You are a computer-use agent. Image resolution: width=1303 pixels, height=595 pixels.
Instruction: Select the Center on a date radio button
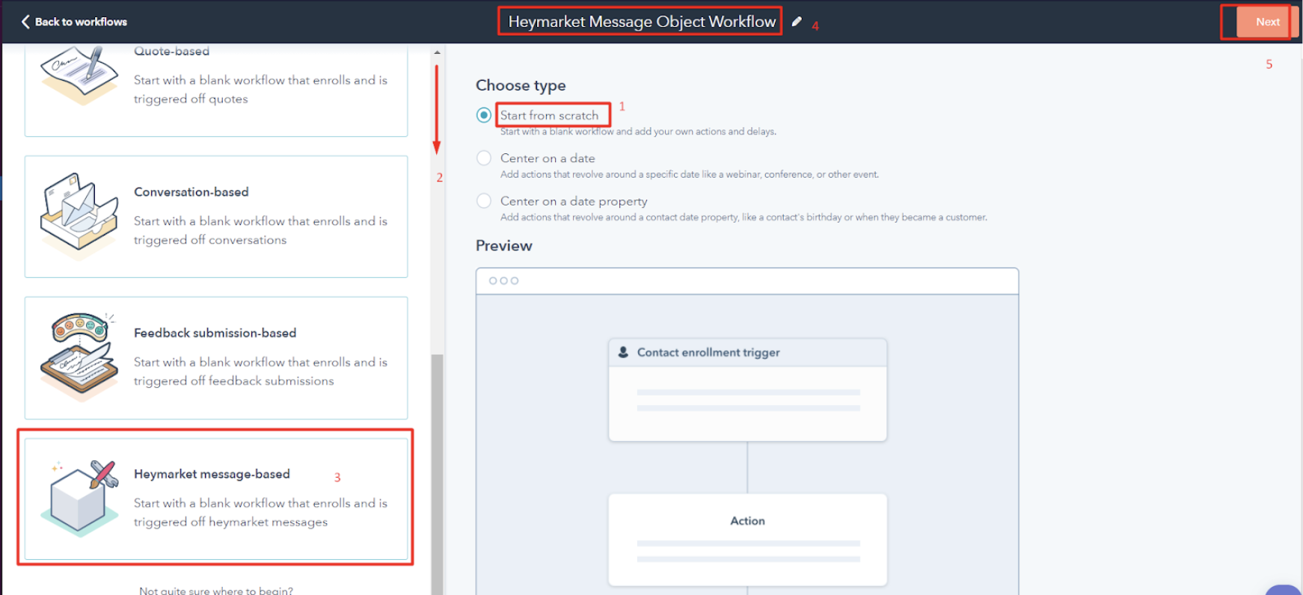484,158
